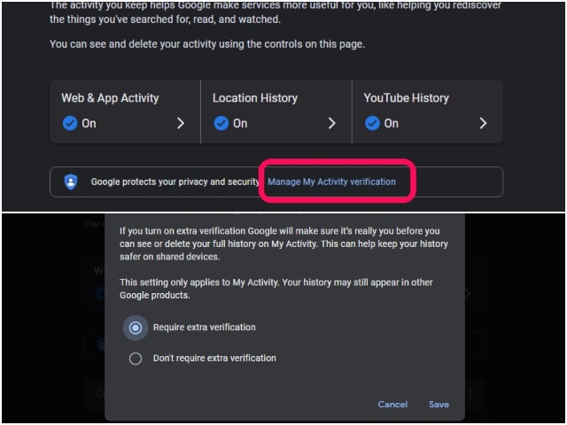
Task: Open the Web & App Activity card title
Action: click(x=110, y=98)
